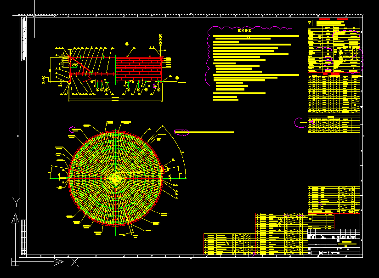Click the UCS origin square
Viewport: 379px width, 278px height.
15,262
